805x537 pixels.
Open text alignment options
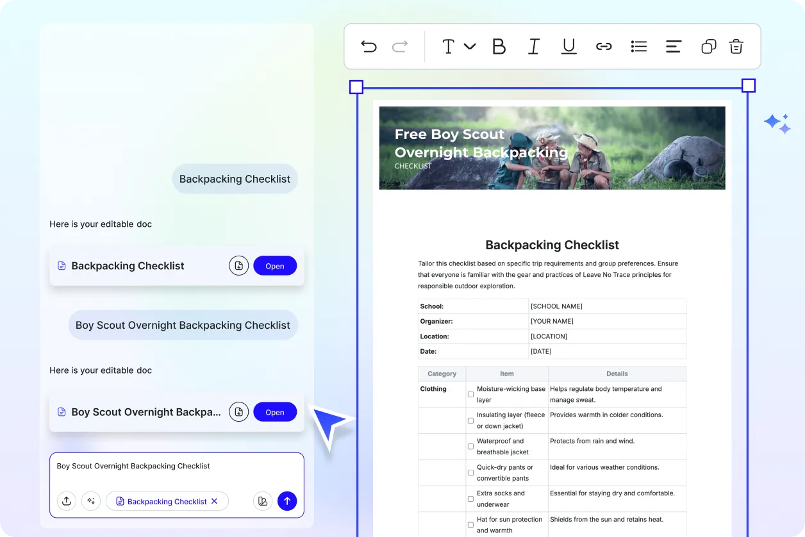tap(674, 46)
